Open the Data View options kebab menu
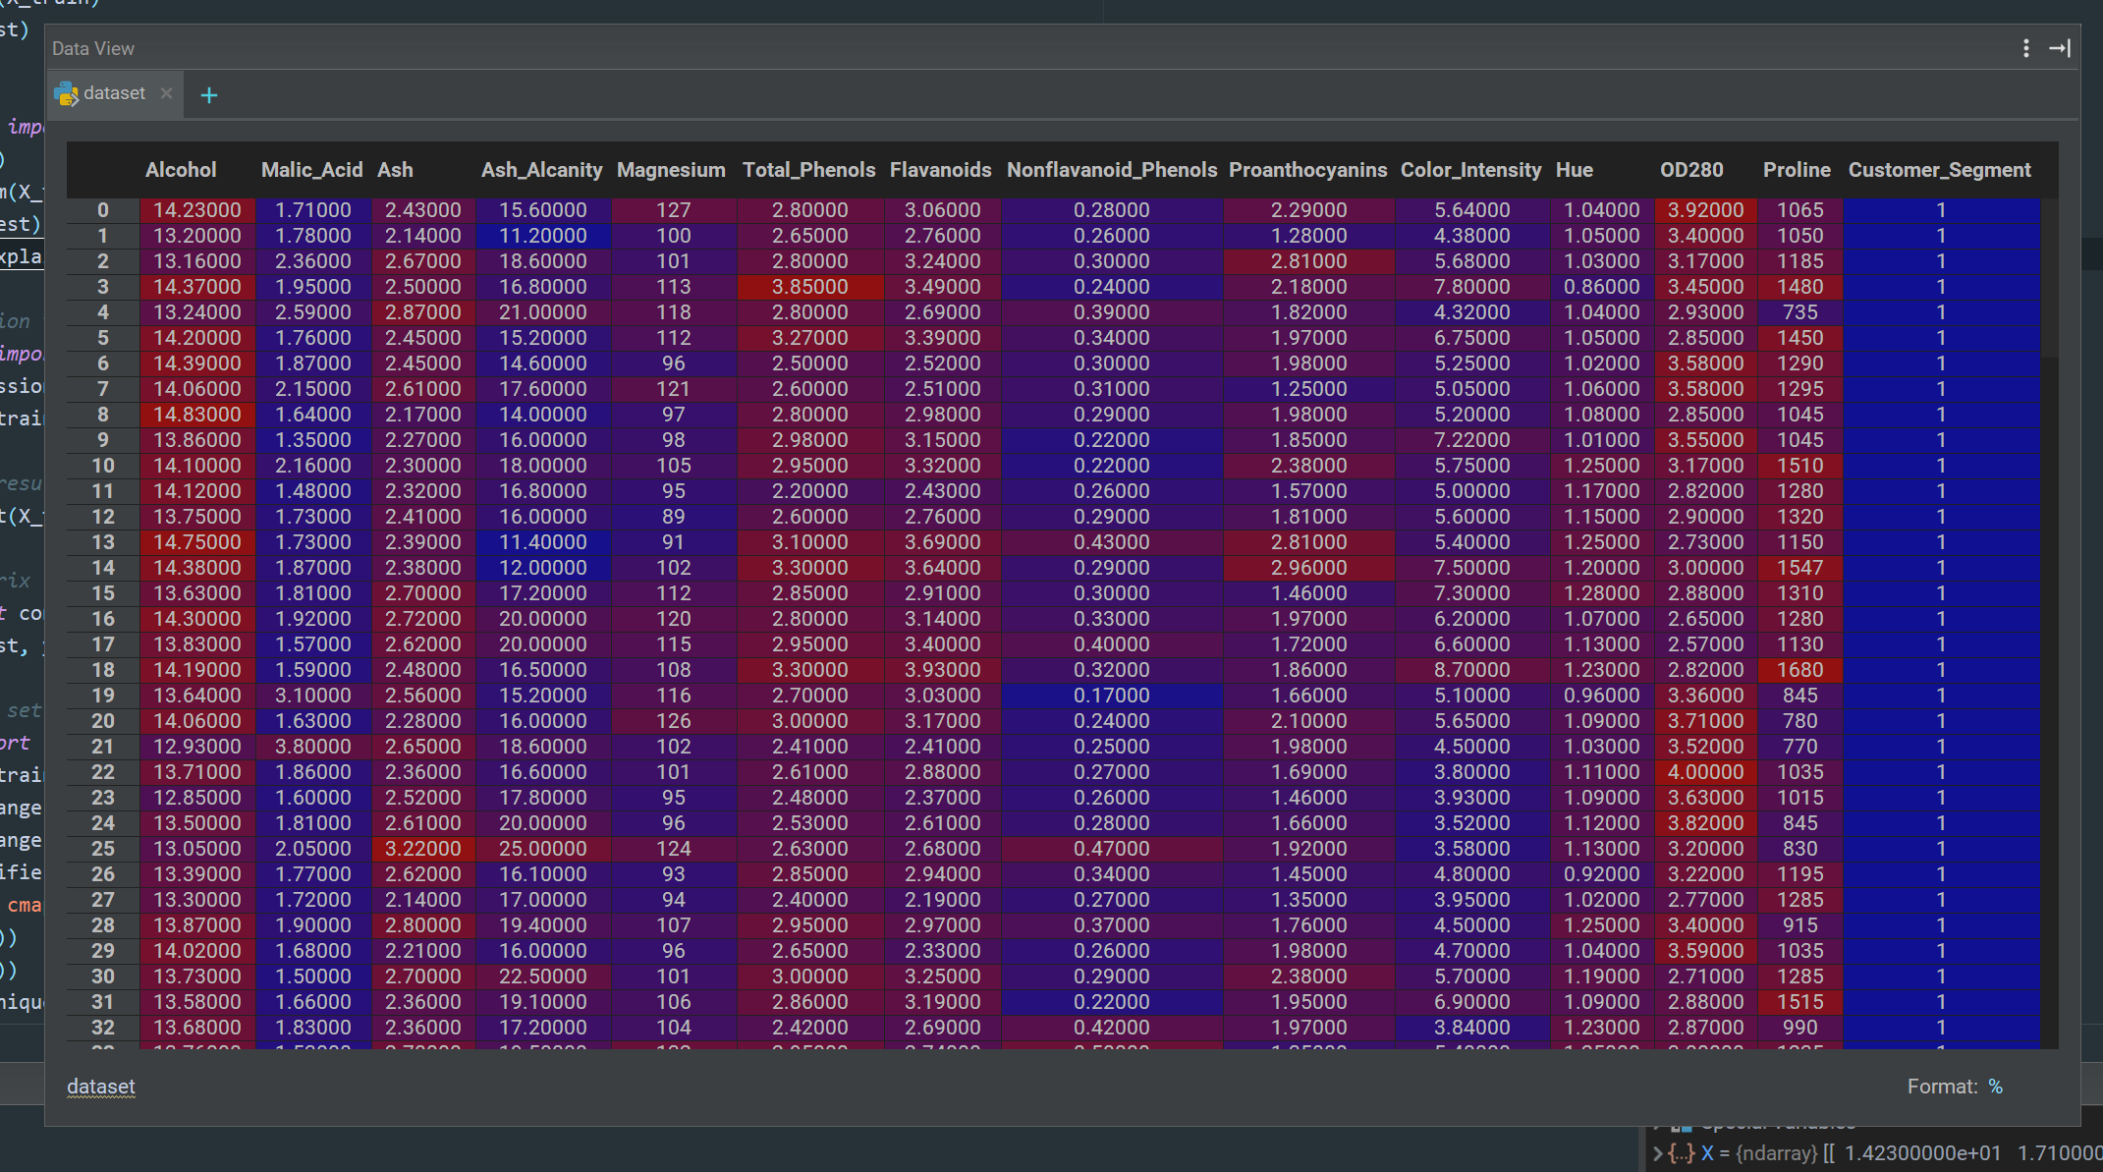Screen dimensions: 2103x1172 2025,47
